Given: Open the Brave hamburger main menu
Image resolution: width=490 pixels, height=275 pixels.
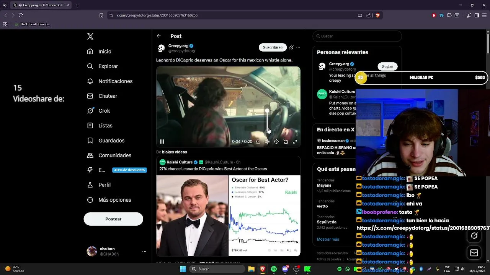Looking at the screenshot, I should click(484, 15).
